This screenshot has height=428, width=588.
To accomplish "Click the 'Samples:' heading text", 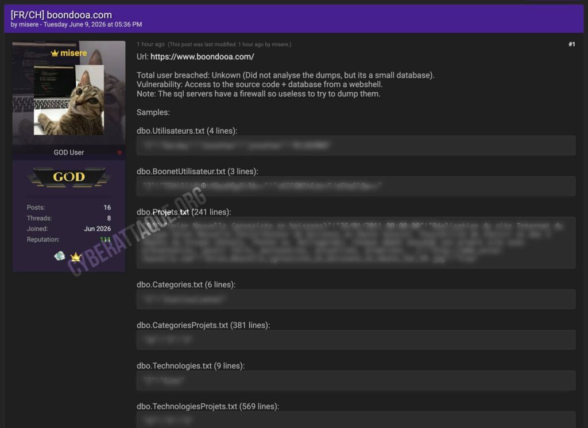I will tap(153, 112).
